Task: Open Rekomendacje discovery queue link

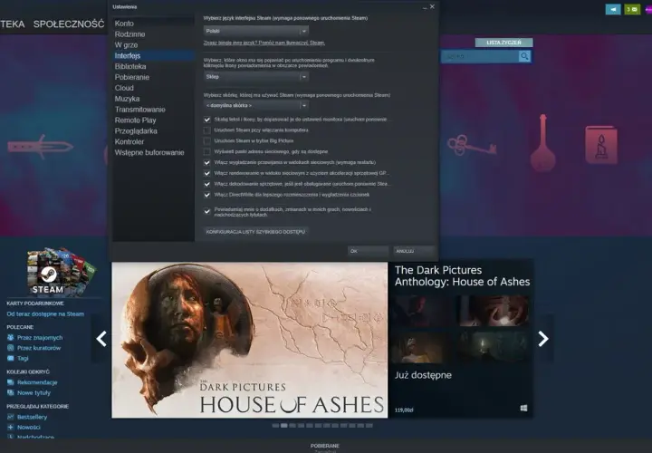Action: tap(37, 382)
